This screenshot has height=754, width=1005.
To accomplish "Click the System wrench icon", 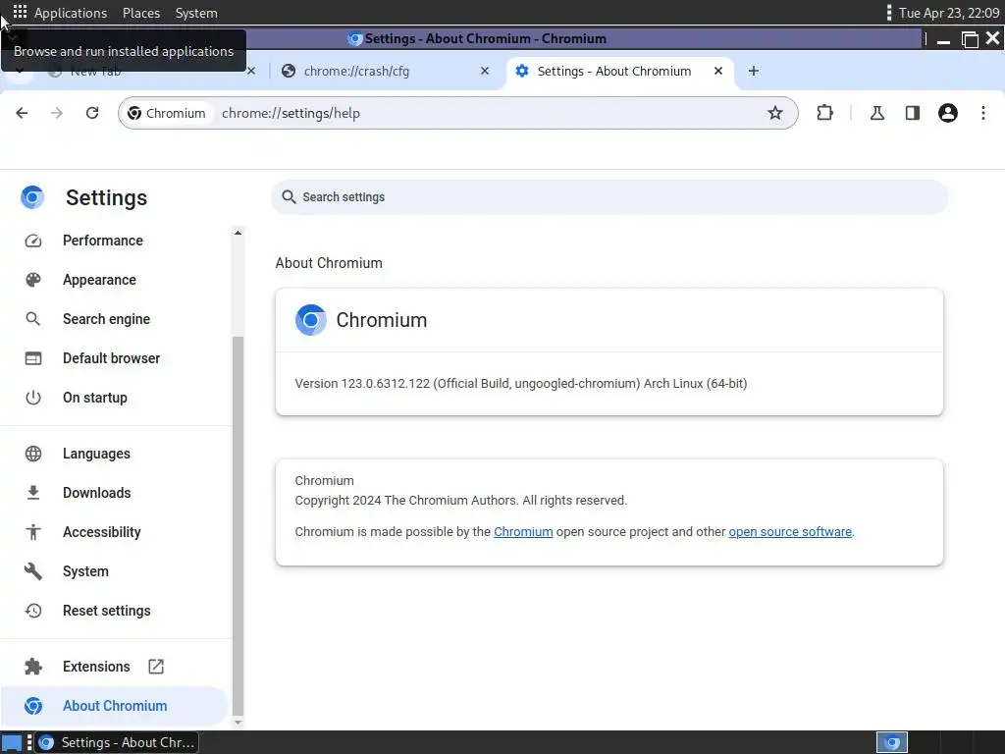I will (33, 571).
